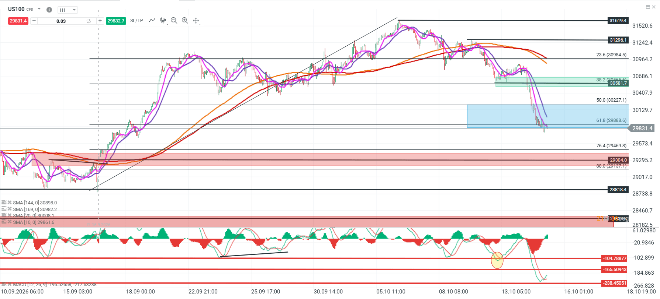Viewport: 660px width, 299px height.
Task: Zoom out the chart with the minus magnifier
Action: click(x=174, y=21)
